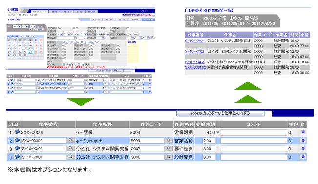The height and width of the screenshot is (184, 318).
Task: Click the blue dot icon in row 2XX-00001
Action: [x=303, y=132]
